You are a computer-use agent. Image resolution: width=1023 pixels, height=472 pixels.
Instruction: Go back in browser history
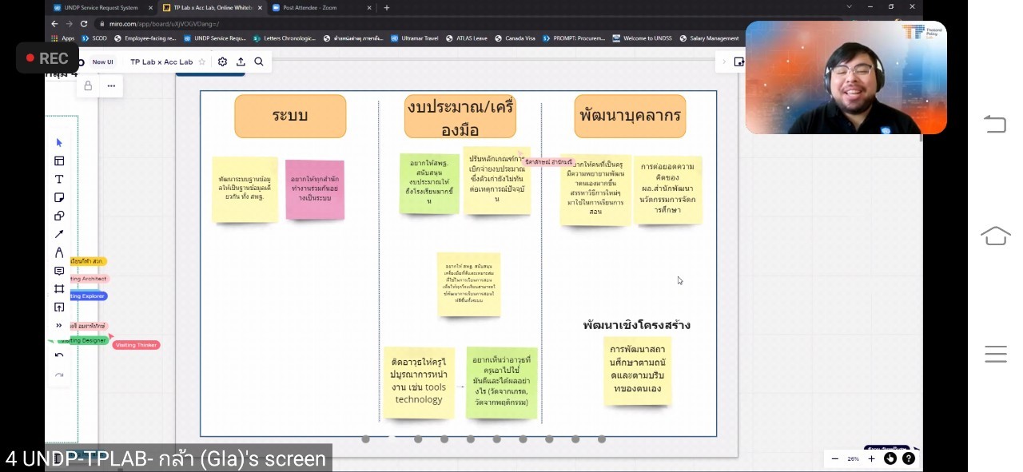pyautogui.click(x=55, y=24)
